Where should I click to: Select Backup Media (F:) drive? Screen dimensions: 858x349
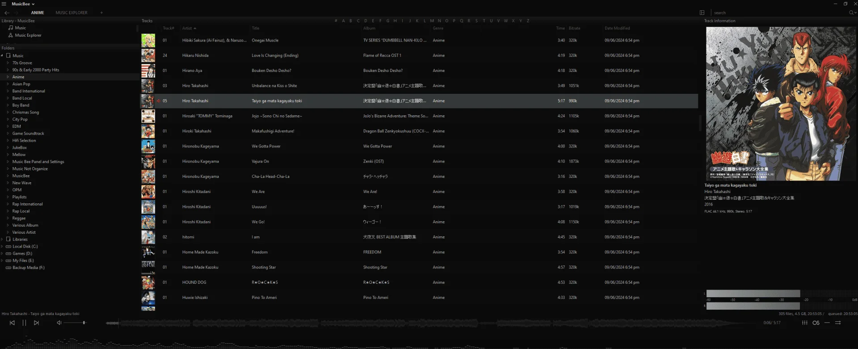pos(25,268)
